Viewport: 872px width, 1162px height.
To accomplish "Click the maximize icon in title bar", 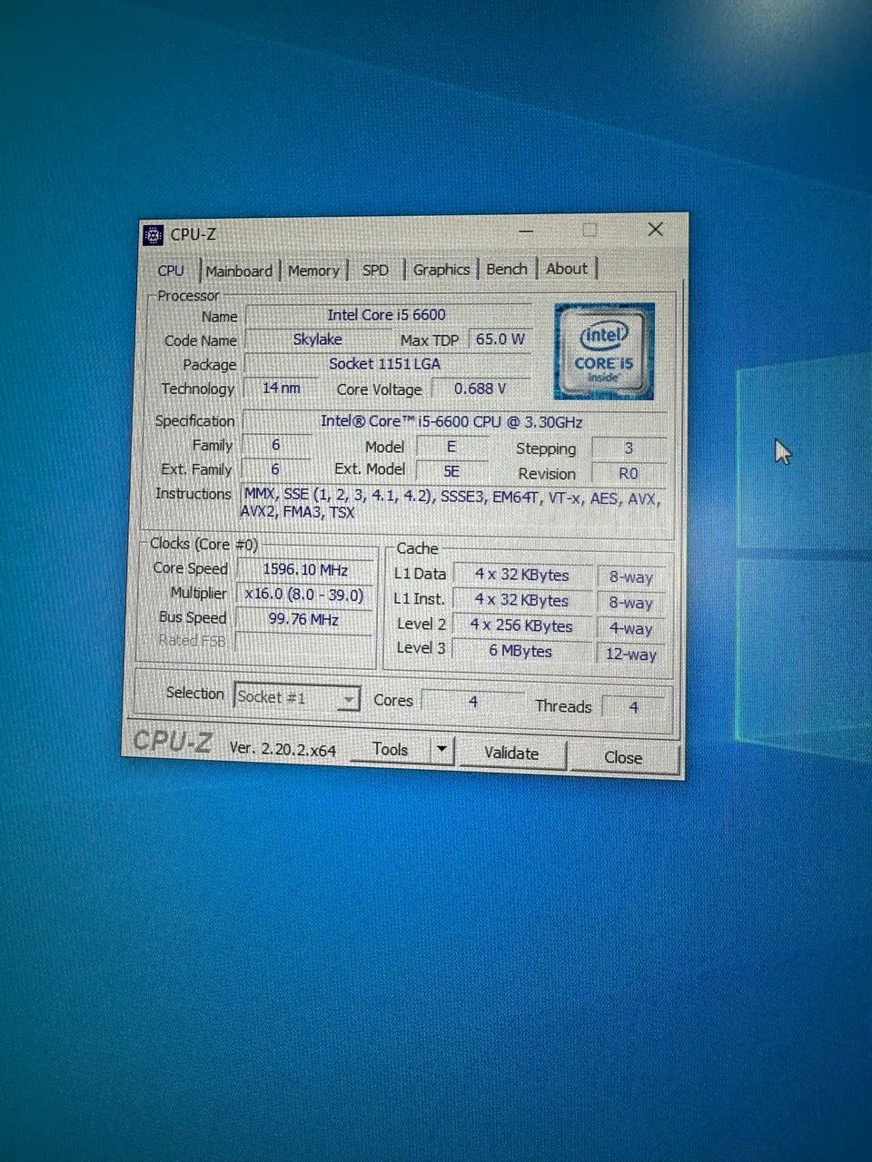I will [590, 231].
